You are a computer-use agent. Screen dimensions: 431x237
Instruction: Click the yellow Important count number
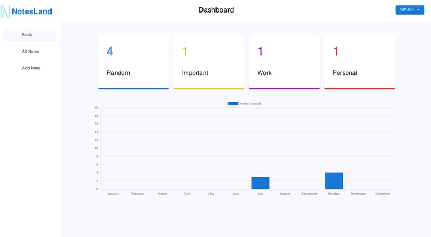coord(185,51)
